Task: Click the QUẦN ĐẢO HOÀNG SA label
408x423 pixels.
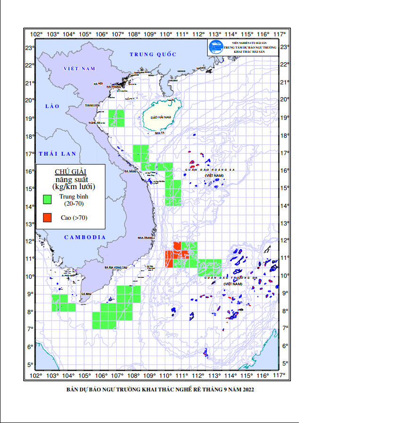Action: pos(210,170)
